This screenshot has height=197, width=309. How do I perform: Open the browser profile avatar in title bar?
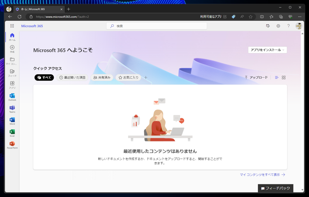click(x=9, y=9)
